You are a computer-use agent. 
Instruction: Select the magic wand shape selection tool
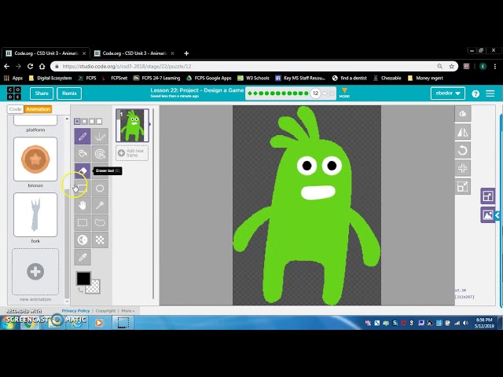pos(100,205)
